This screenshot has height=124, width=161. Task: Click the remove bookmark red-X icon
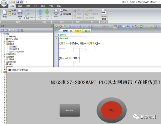pos(136,27)
